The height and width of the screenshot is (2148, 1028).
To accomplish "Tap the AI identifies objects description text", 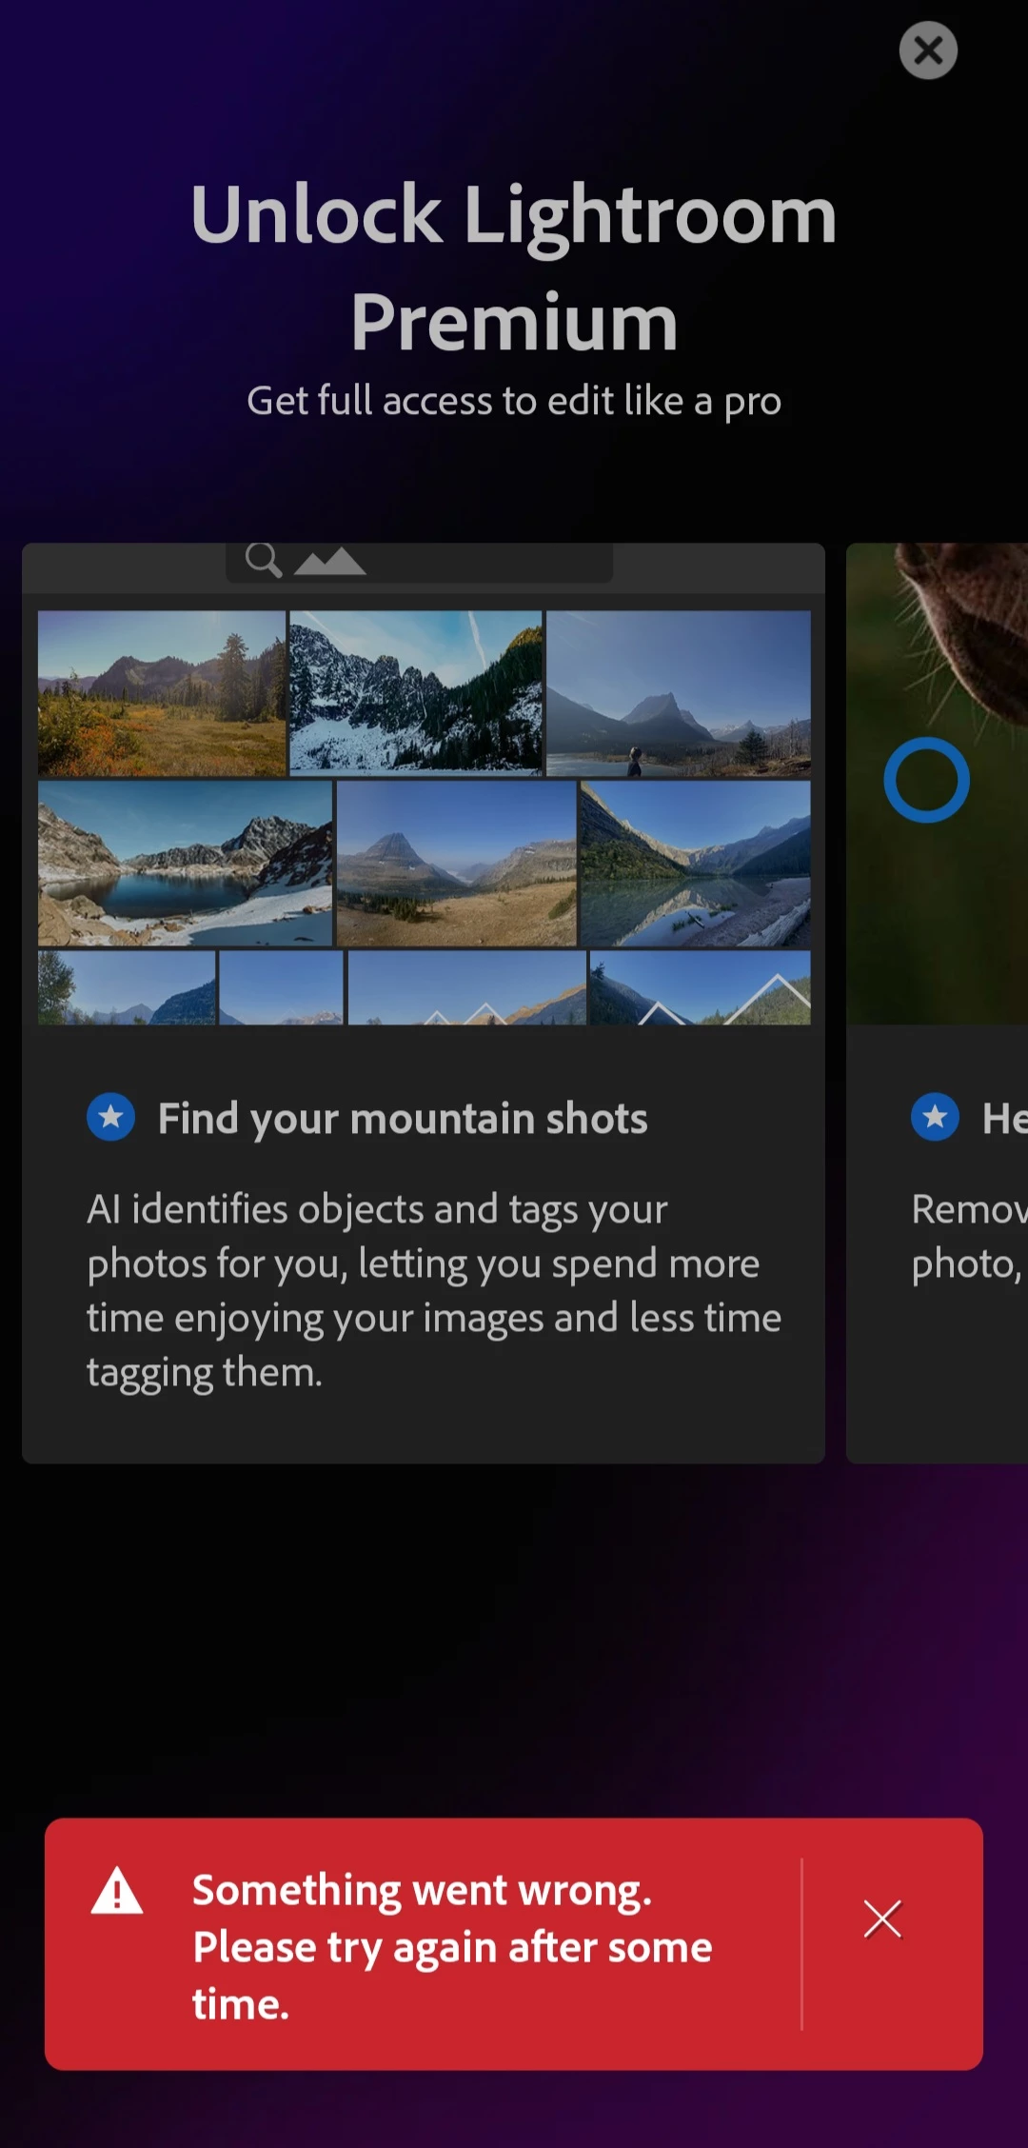I will (x=434, y=1291).
